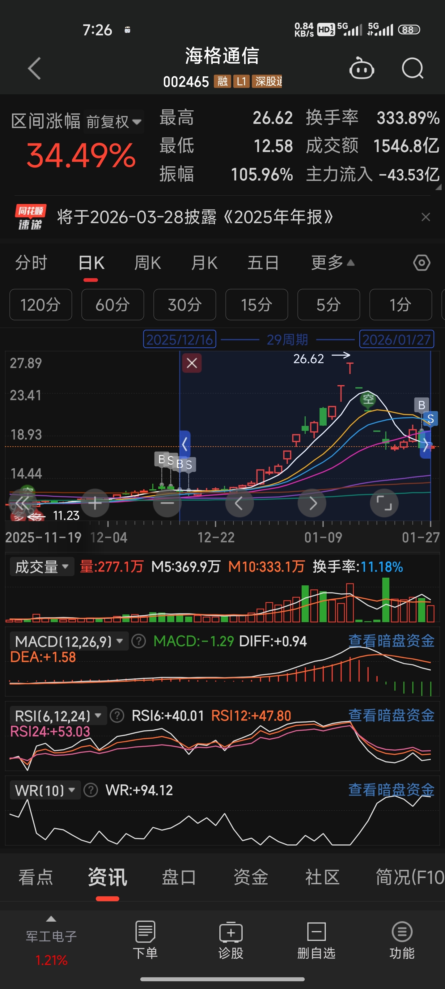This screenshot has height=989, width=445.
Task: Select the 30分 period button
Action: pyautogui.click(x=185, y=304)
